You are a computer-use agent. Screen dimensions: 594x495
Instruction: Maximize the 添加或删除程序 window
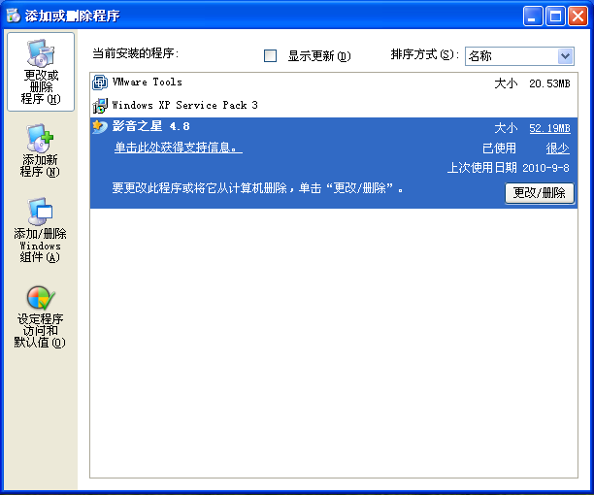tap(556, 16)
